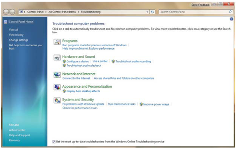237x149 pixels.
Task: Open Change settings in the left sidebar
Action: 19,40
